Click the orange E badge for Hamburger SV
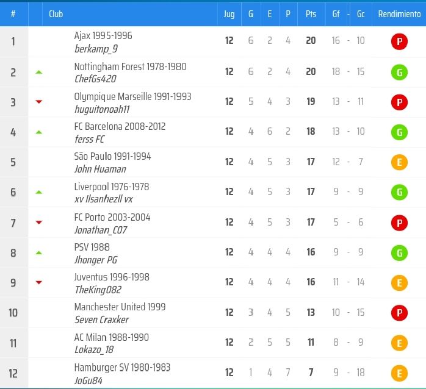 coord(399,373)
